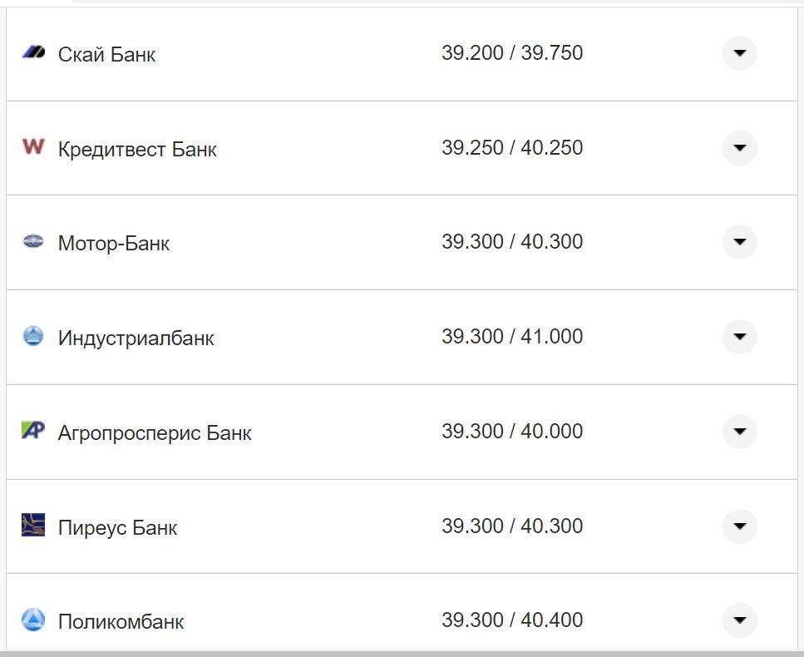
Task: Open the Мотор-Банк dropdown arrow
Action: pos(739,242)
